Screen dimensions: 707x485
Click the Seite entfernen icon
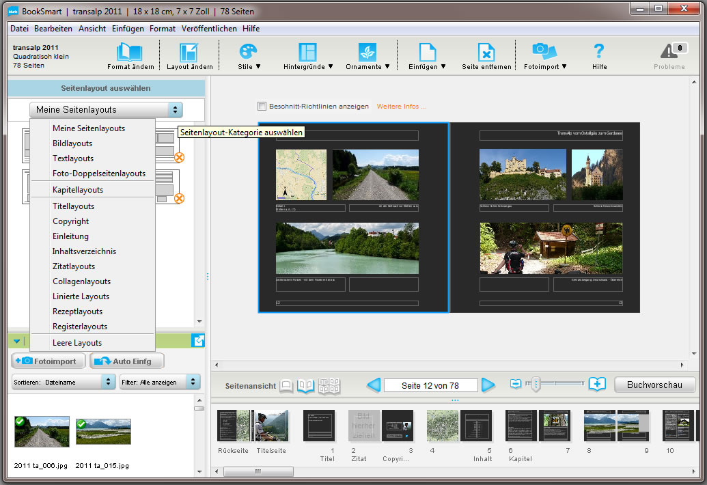click(486, 53)
